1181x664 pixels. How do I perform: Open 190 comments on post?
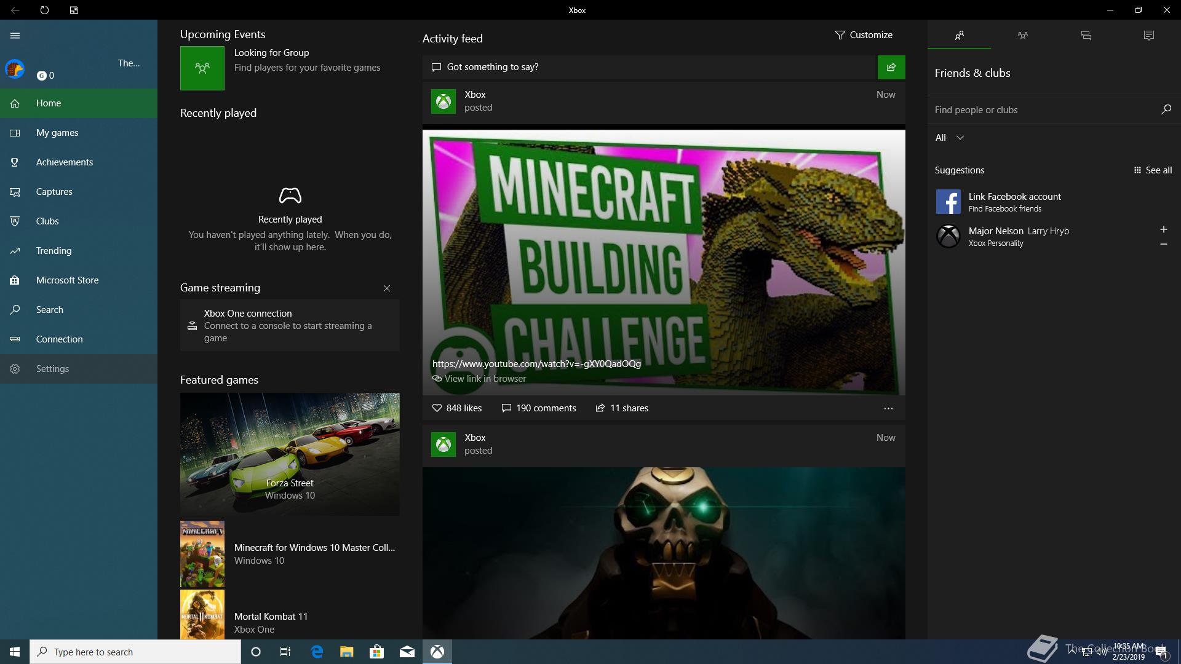pyautogui.click(x=539, y=408)
